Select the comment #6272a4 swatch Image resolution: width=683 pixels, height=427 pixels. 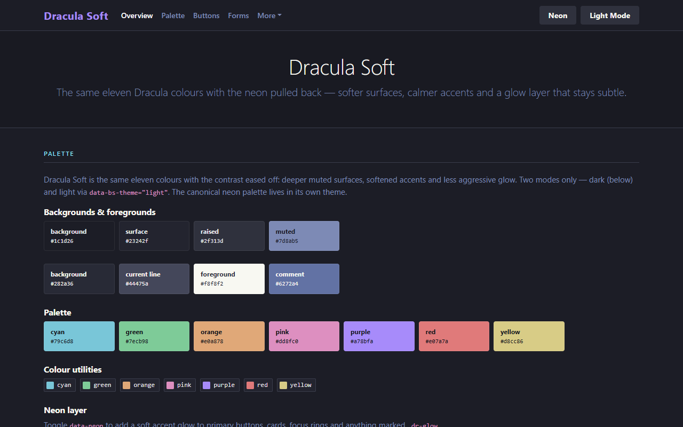(304, 279)
